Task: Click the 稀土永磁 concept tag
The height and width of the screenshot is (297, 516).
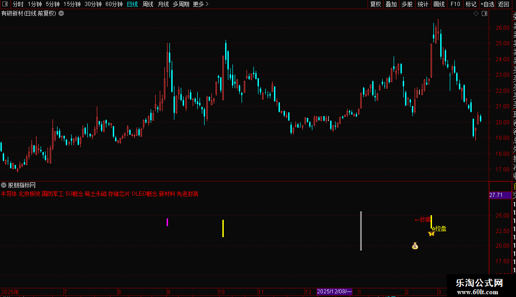Action: tap(96, 194)
